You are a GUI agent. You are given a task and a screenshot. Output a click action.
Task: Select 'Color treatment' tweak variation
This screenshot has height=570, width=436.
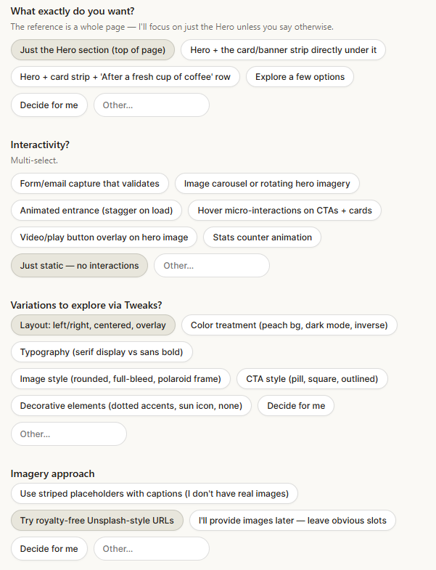coord(289,325)
